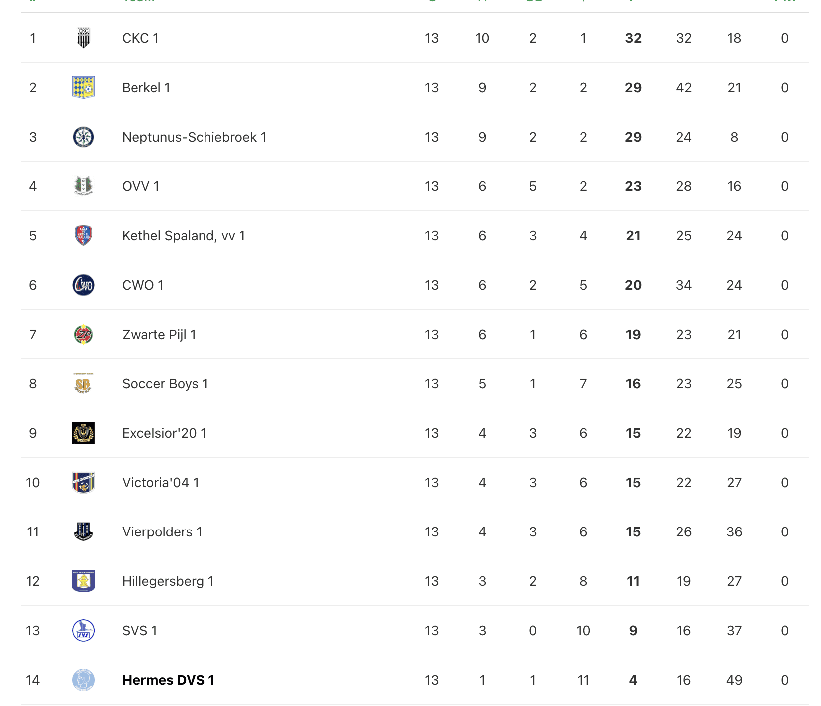This screenshot has width=821, height=706.
Task: Click the Victoria'04 club shield
Action: [x=83, y=483]
